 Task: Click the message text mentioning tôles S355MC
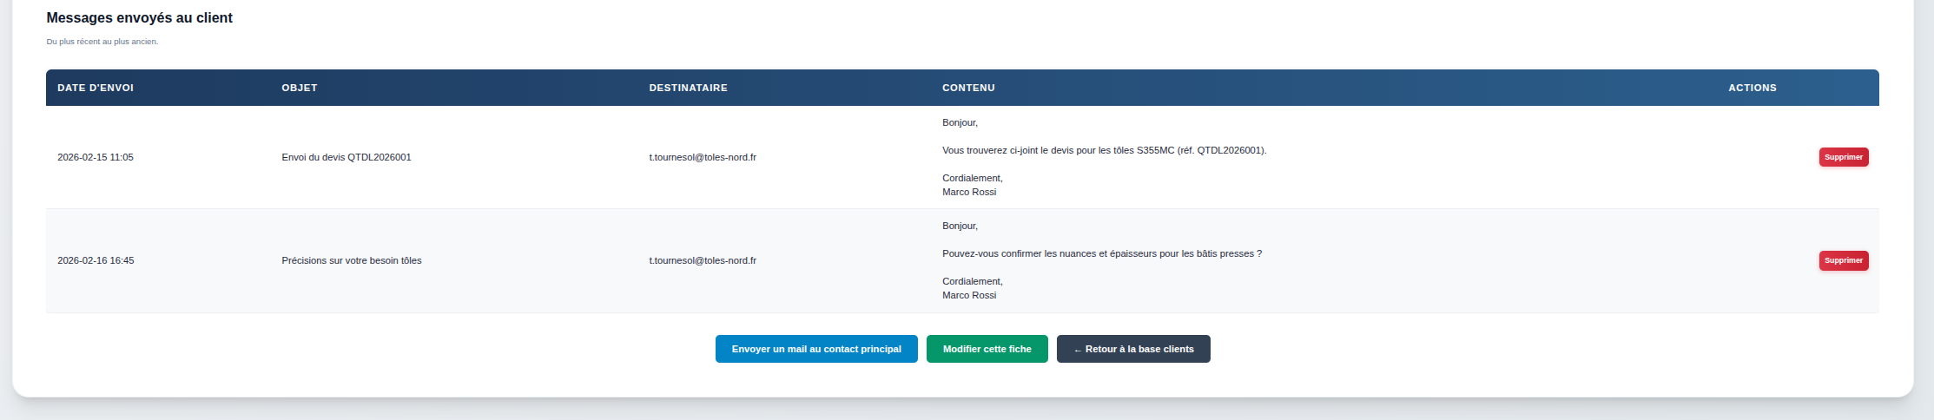click(1104, 150)
